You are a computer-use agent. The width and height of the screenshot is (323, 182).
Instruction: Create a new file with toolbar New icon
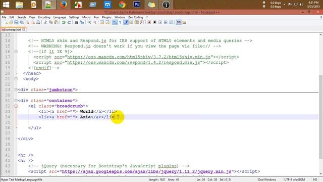click(6, 22)
